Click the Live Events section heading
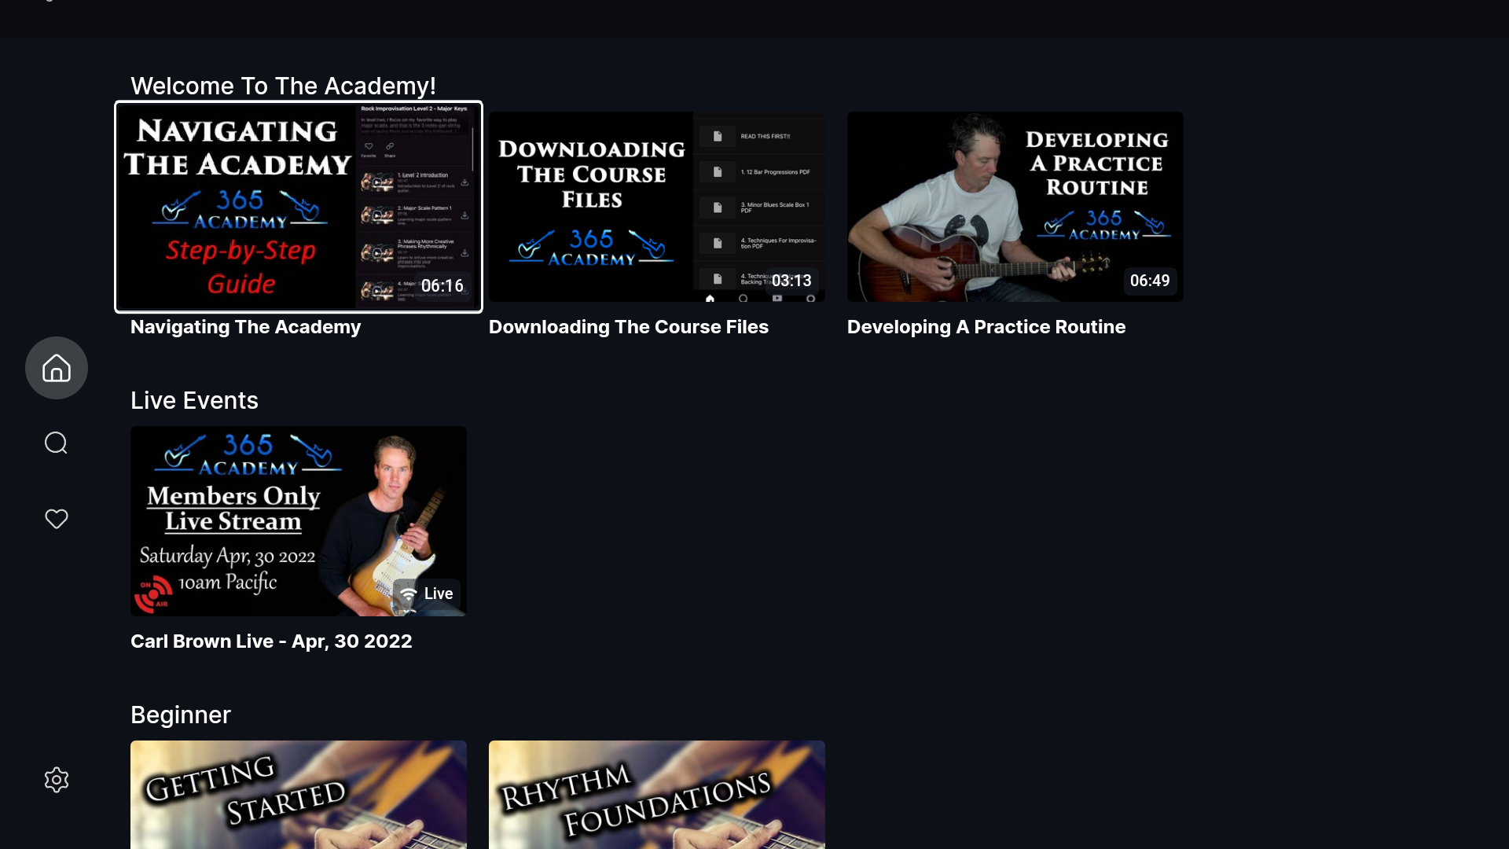Screen dimensions: 1509x849 (x=194, y=400)
